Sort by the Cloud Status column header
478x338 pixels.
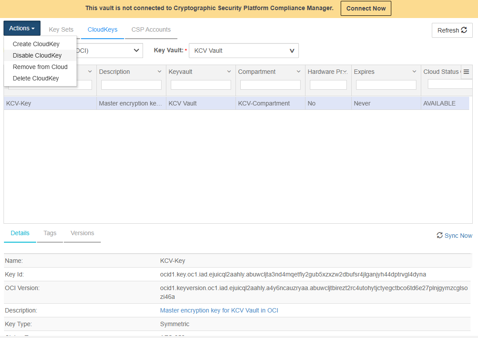pyautogui.click(x=441, y=72)
